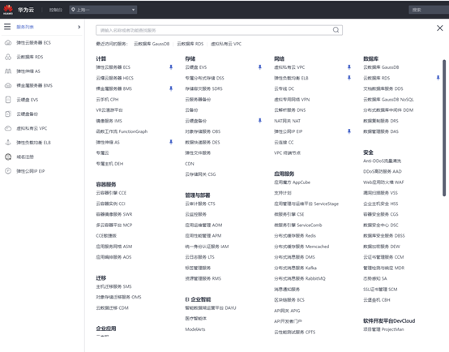The height and width of the screenshot is (352, 449).
Task: Click the RDS database icon in sidebar
Action: tap(8, 57)
